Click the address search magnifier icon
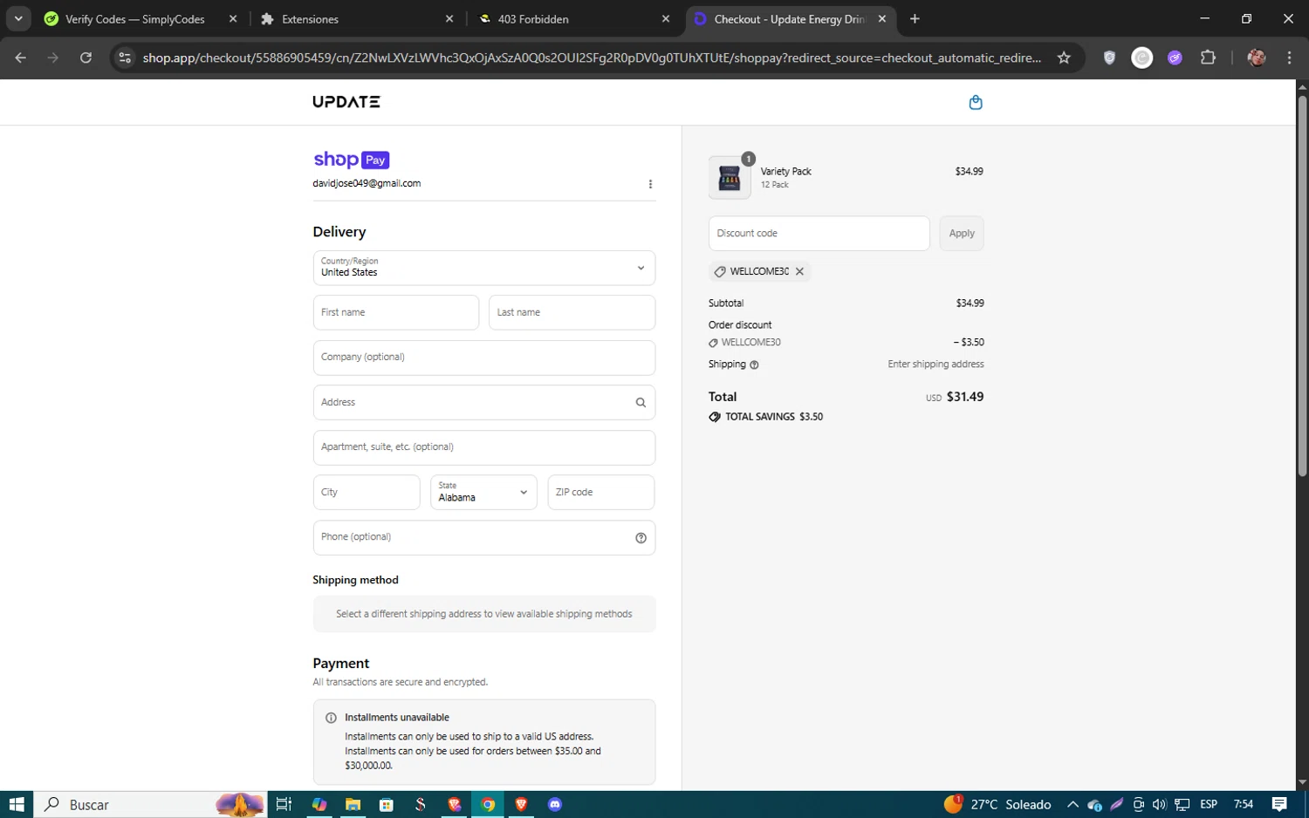 click(x=641, y=402)
